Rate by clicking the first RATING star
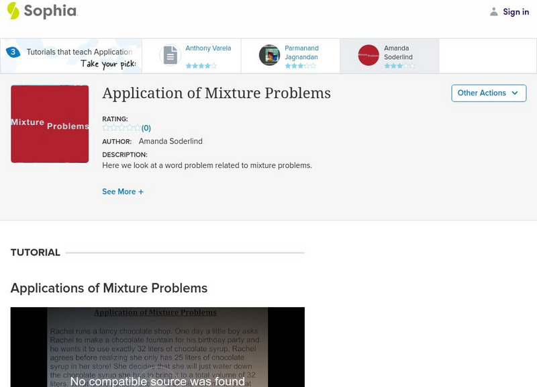 tap(104, 127)
